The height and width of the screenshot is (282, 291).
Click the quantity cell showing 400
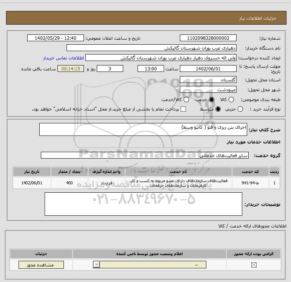coord(69,183)
